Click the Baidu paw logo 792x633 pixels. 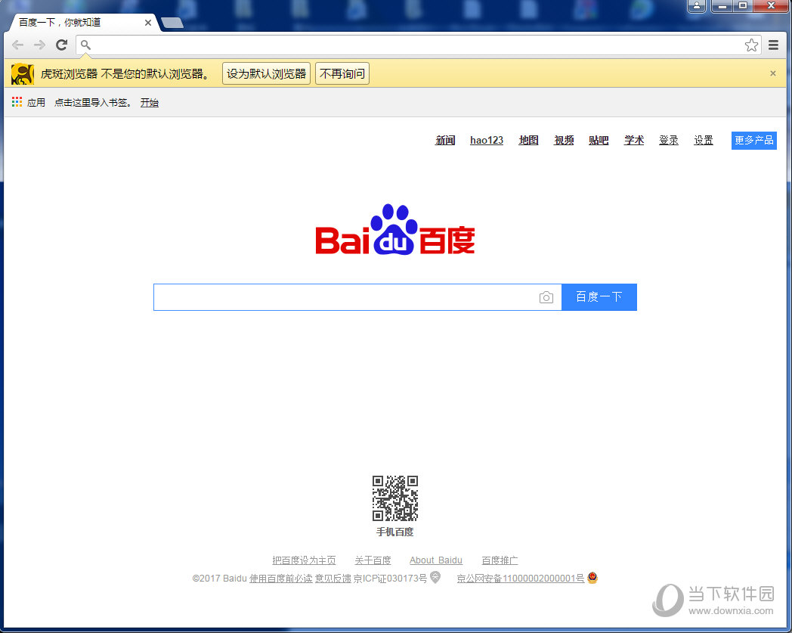[395, 230]
